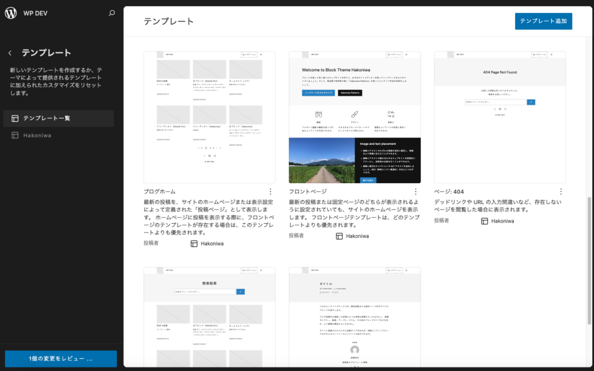
Task: Open the ブログホーム template thumbnail
Action: pos(209,117)
